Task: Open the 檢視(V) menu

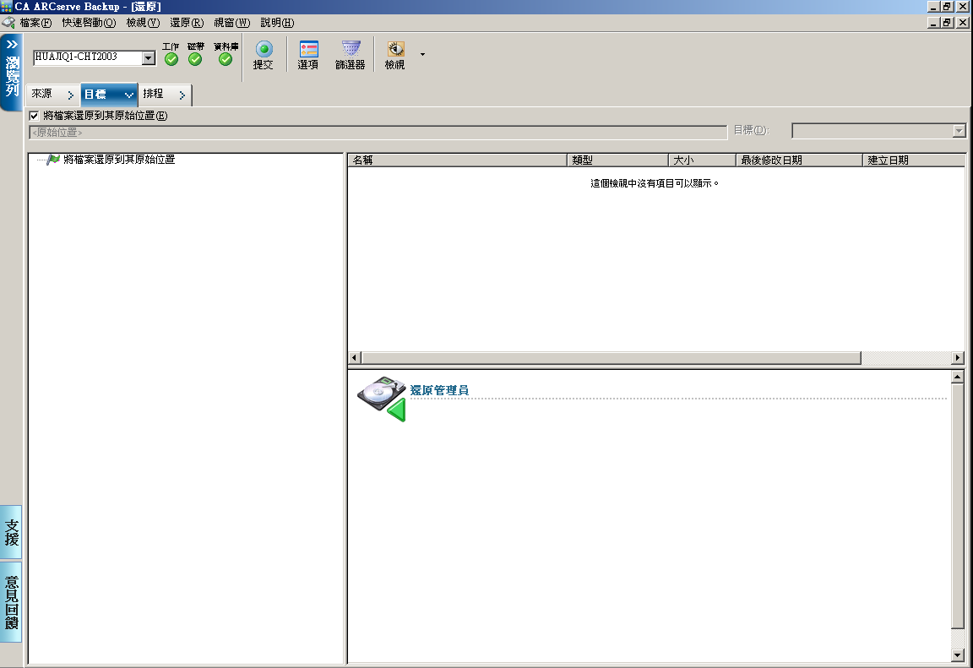Action: 143,22
